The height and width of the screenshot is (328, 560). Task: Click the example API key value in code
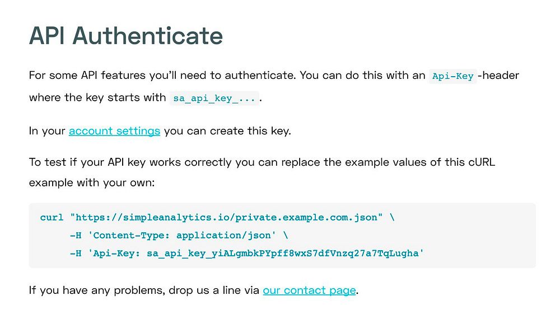(282, 254)
